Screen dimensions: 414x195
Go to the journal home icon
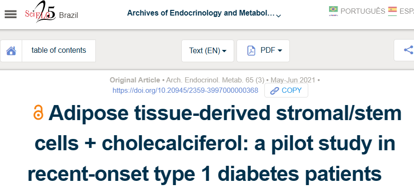[x=11, y=50]
